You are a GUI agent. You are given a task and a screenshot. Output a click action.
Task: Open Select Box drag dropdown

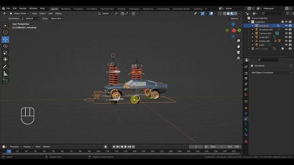point(57,18)
